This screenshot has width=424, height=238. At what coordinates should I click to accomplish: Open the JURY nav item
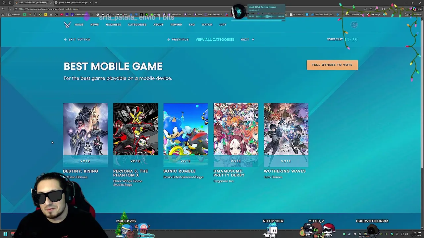click(223, 25)
